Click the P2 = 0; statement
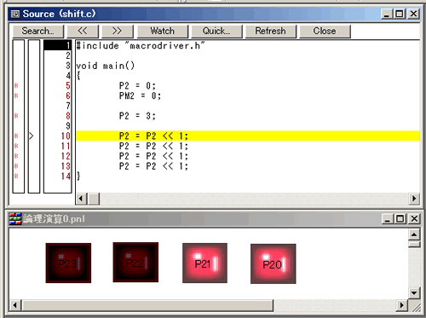The height and width of the screenshot is (318, 426). point(137,85)
